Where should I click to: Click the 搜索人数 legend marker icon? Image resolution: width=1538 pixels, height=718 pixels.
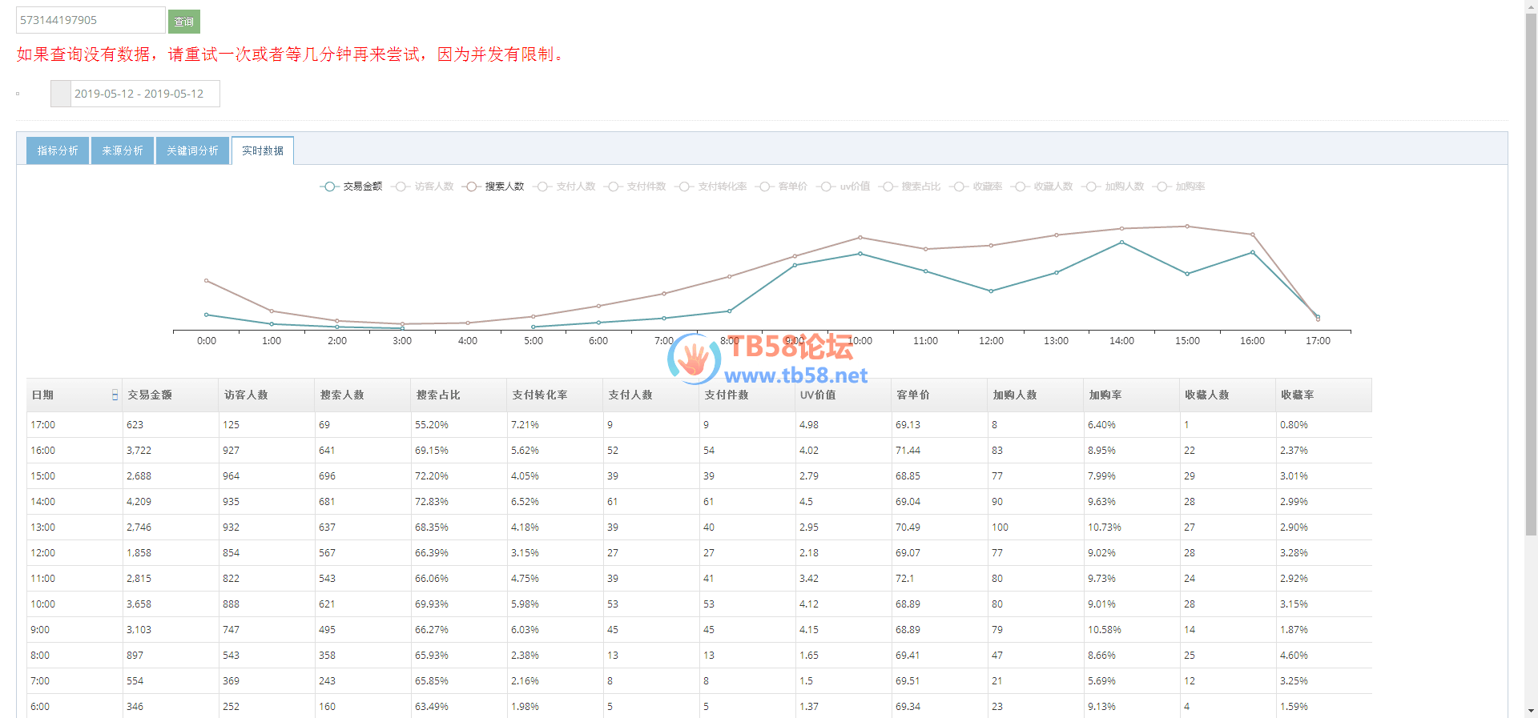tap(471, 187)
